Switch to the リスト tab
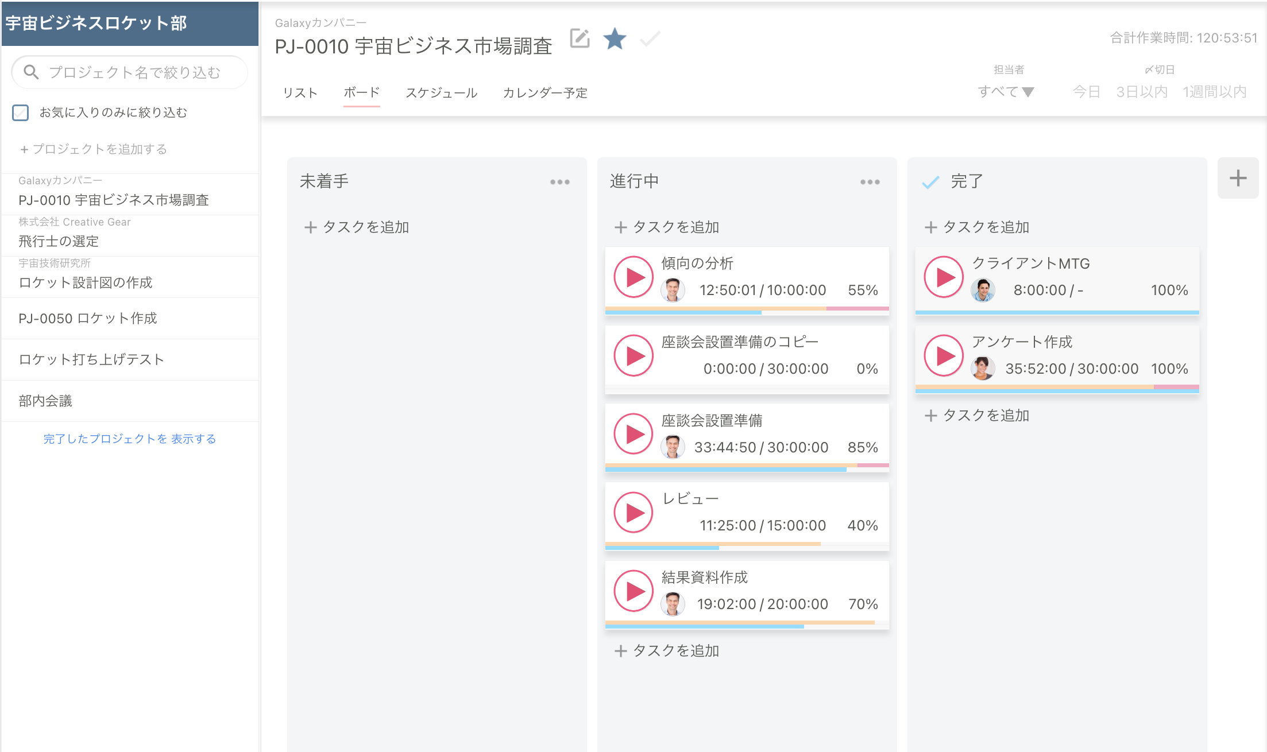 pyautogui.click(x=300, y=92)
